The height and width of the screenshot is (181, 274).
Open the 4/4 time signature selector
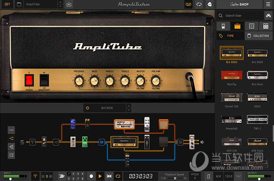pyautogui.click(x=218, y=176)
